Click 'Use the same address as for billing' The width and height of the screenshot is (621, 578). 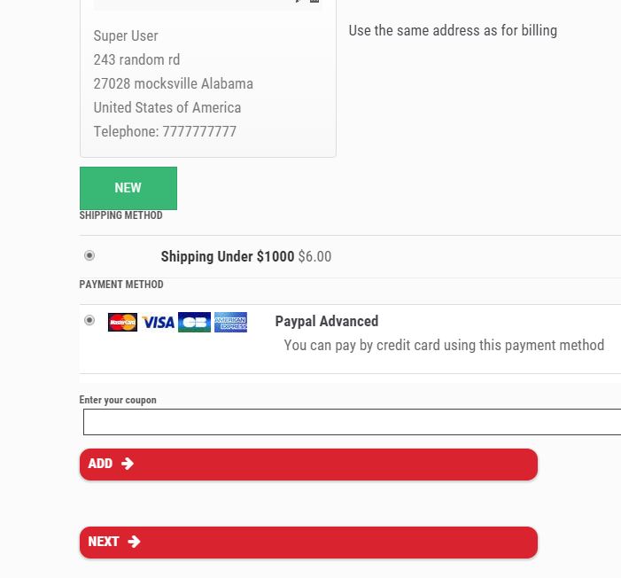[453, 31]
